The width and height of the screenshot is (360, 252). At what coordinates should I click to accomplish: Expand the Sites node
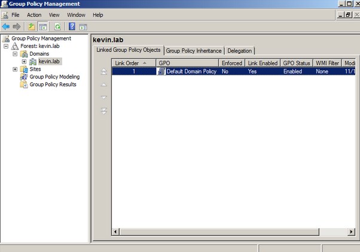pyautogui.click(x=15, y=69)
